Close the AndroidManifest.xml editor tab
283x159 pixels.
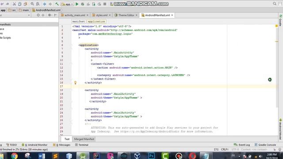coord(172,15)
